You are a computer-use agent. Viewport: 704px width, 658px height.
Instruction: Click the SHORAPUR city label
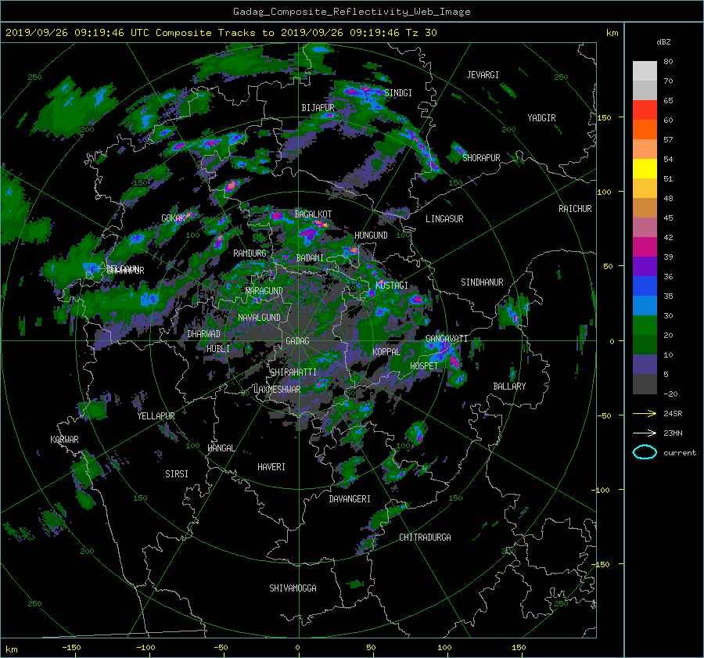pos(481,157)
